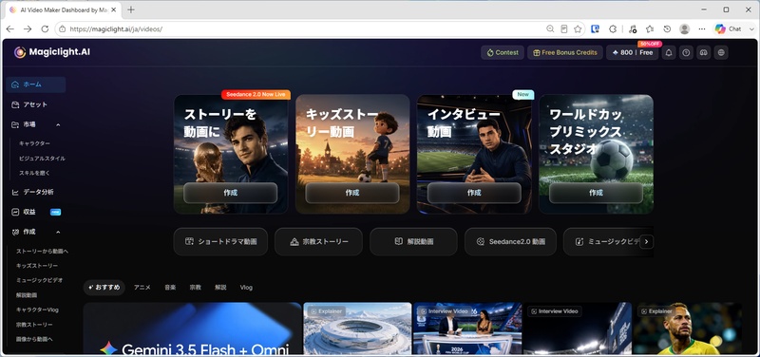Open browser history icon
Viewport: 760px width, 357px height.
(668, 29)
